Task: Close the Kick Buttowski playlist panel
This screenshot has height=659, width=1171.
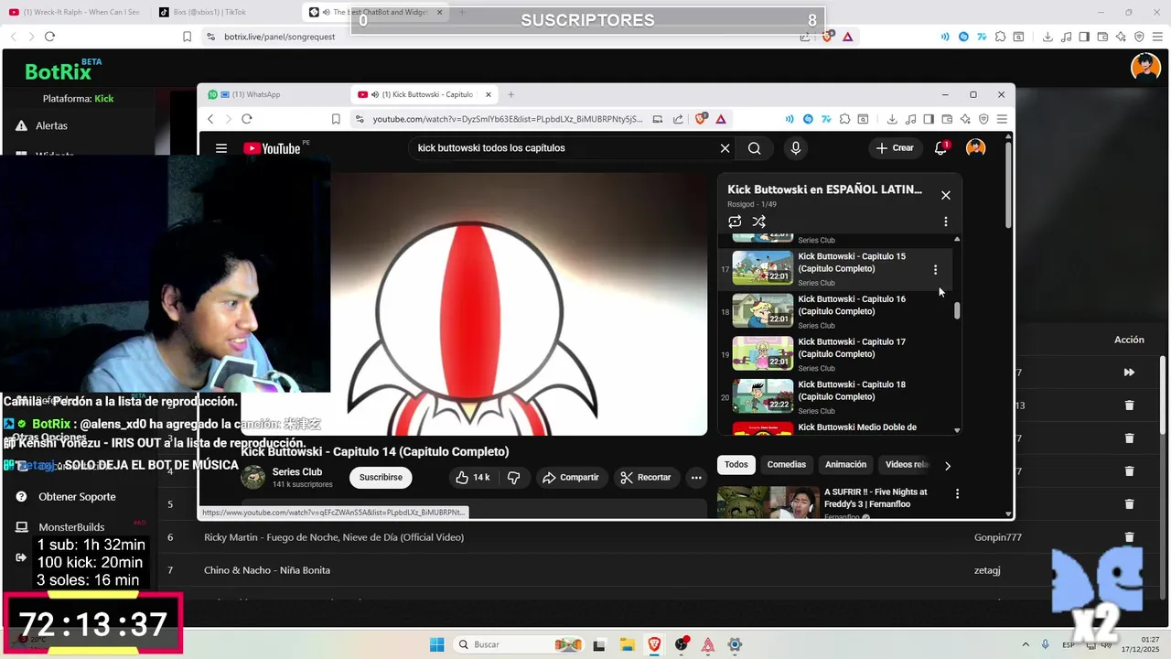Action: coord(946,195)
